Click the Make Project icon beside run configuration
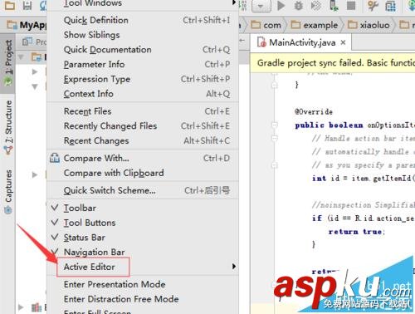 pos(243,6)
